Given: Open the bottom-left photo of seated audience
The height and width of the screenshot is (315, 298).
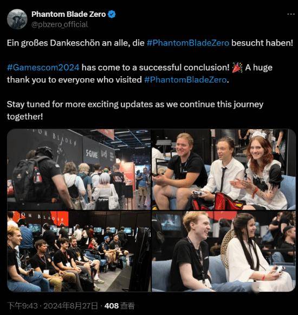Looking at the screenshot, I should (79, 251).
